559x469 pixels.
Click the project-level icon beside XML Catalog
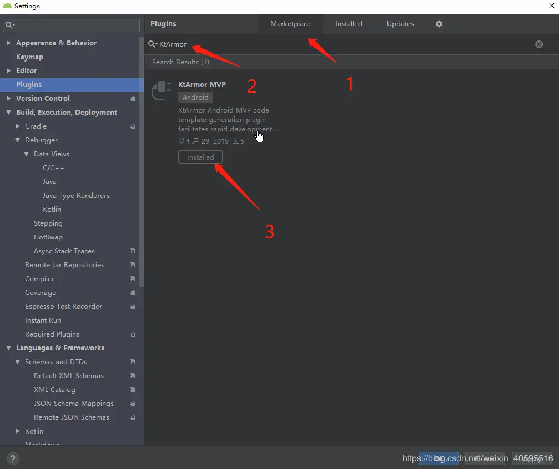click(132, 390)
